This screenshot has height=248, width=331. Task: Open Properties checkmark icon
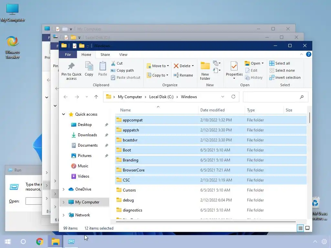point(234,66)
